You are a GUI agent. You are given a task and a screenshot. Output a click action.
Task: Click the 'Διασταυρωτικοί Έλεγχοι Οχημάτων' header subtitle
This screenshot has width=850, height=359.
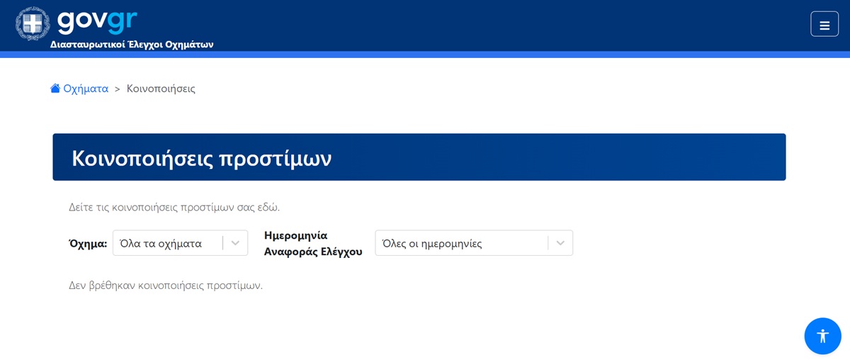[132, 45]
